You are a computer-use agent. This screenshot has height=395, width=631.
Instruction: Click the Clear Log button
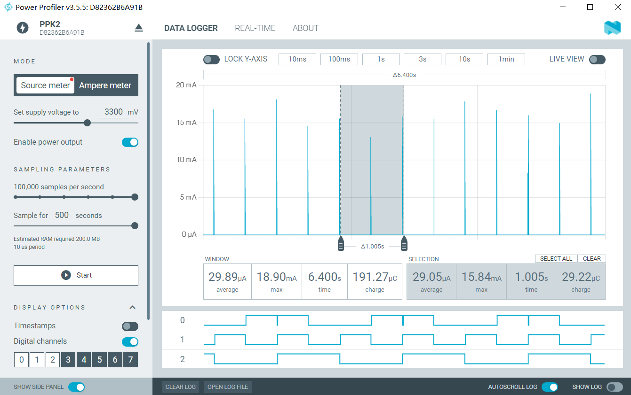point(181,387)
